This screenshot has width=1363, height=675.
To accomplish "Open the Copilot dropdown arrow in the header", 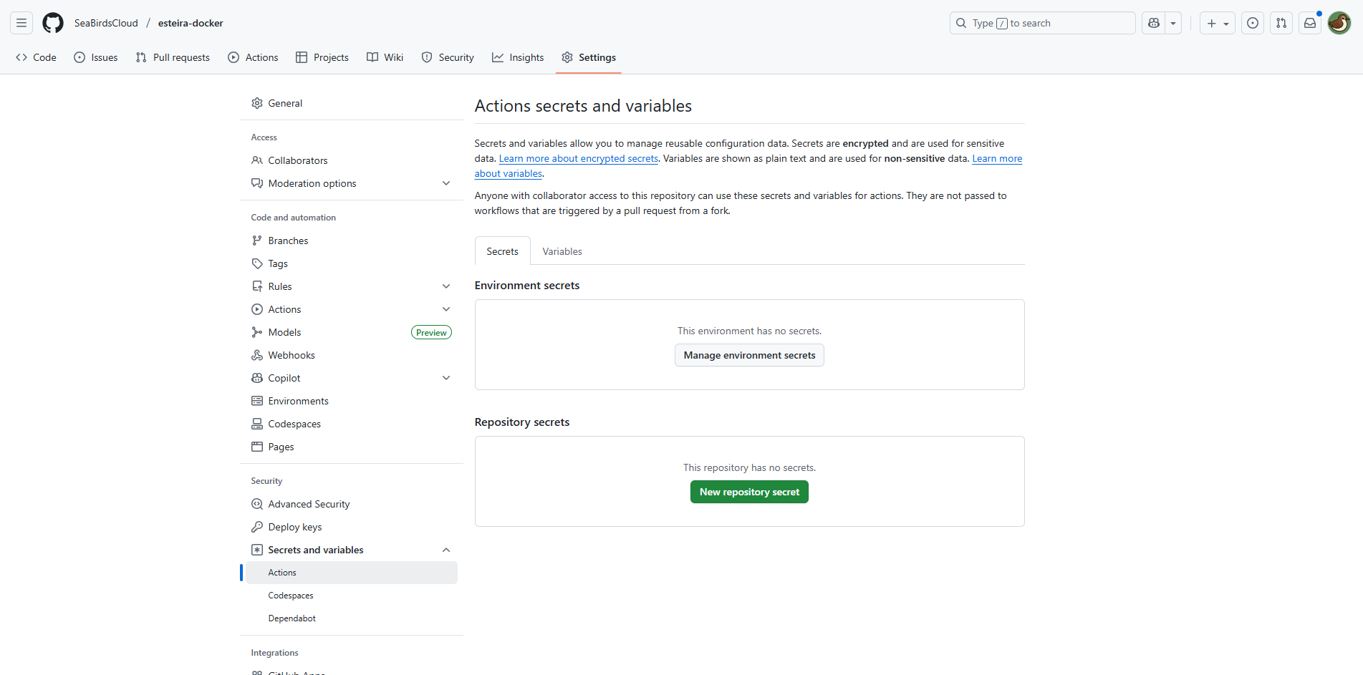I will pyautogui.click(x=1173, y=23).
